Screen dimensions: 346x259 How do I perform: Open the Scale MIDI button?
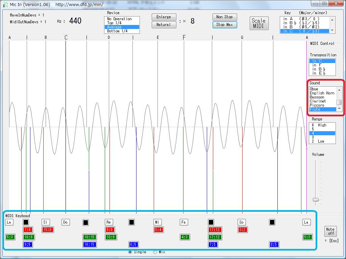click(259, 23)
